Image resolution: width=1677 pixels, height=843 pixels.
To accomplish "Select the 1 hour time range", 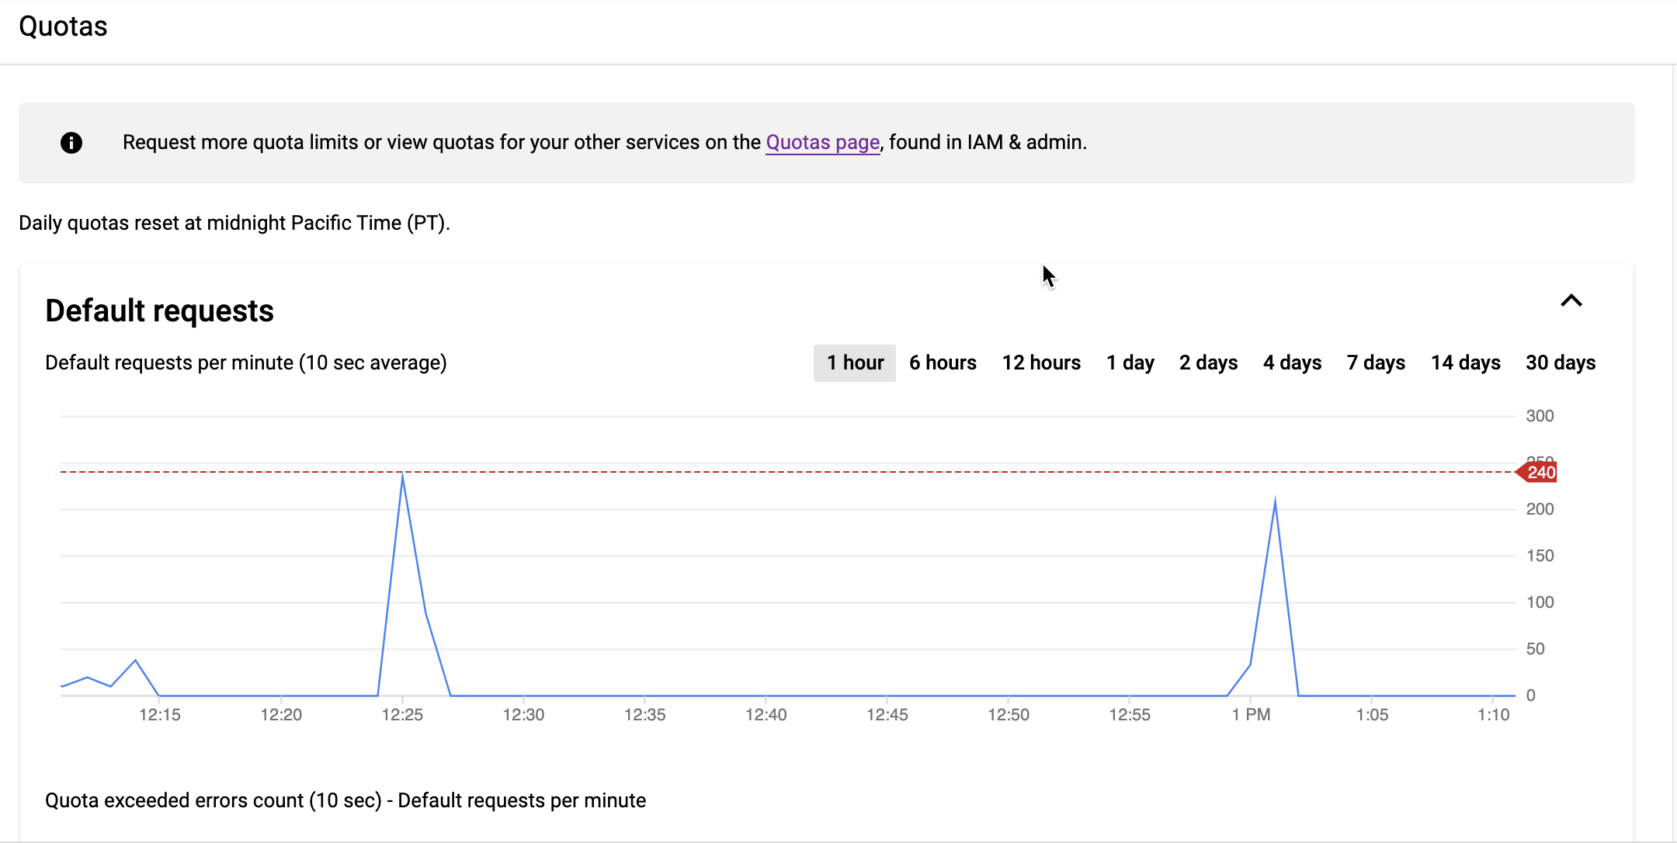I will (854, 363).
